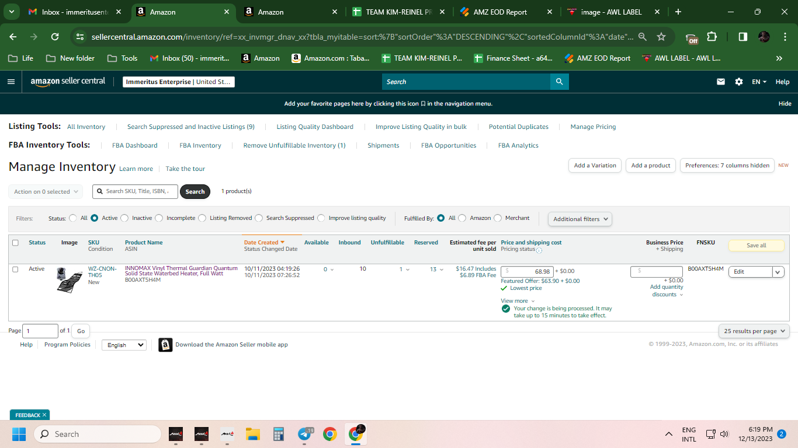Bookmark this page with the star icon
This screenshot has width=798, height=448.
(x=661, y=37)
